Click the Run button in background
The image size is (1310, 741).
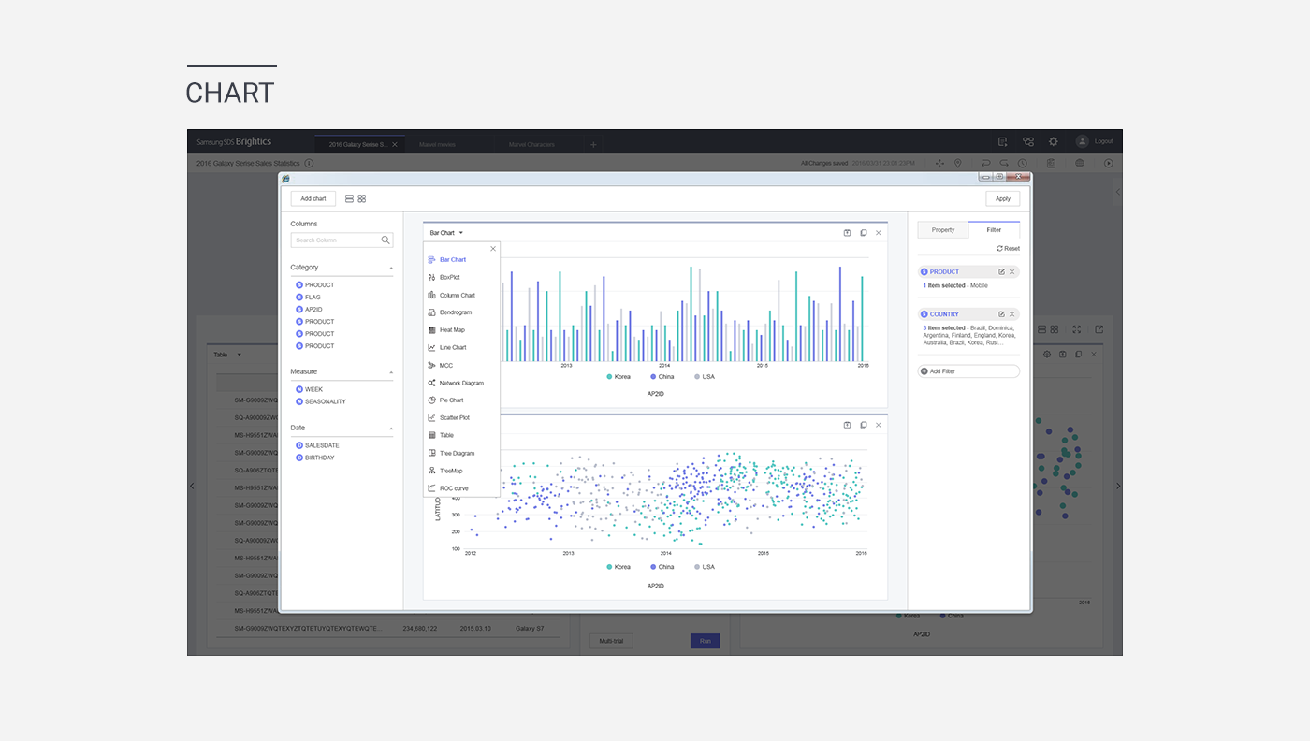pos(706,641)
